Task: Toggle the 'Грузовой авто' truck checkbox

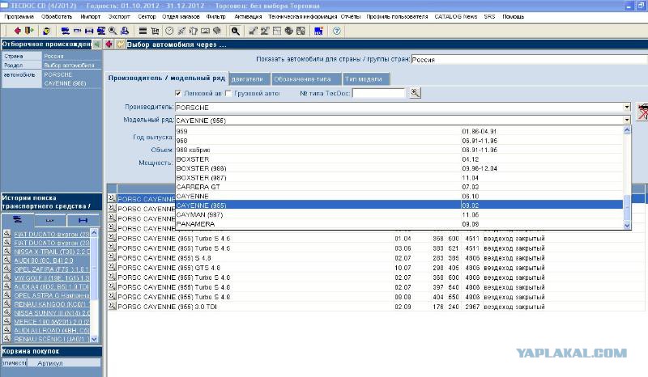Action: tap(228, 93)
